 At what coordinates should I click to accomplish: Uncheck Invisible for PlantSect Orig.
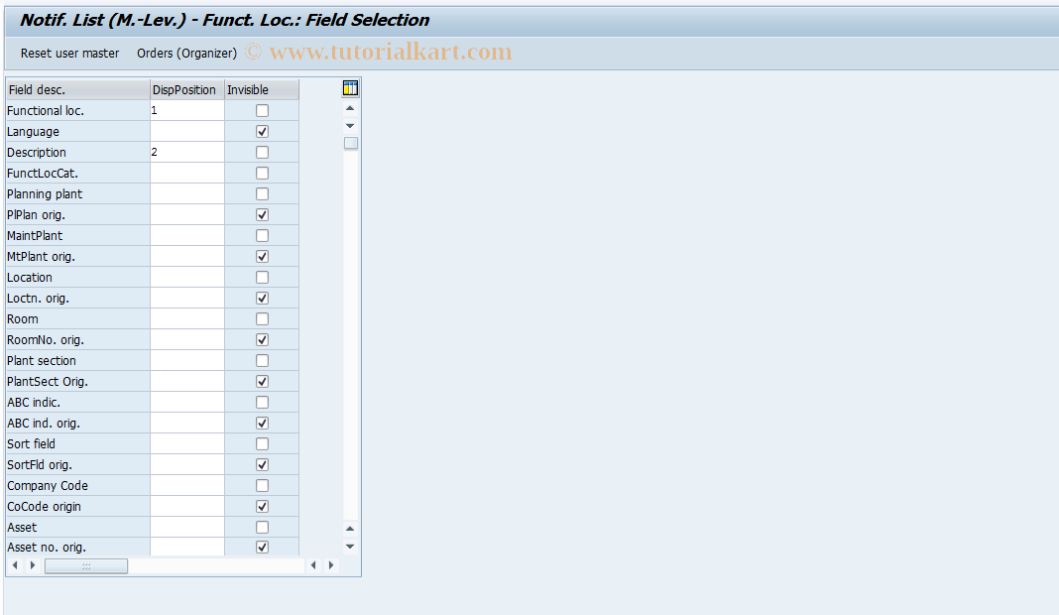point(262,382)
